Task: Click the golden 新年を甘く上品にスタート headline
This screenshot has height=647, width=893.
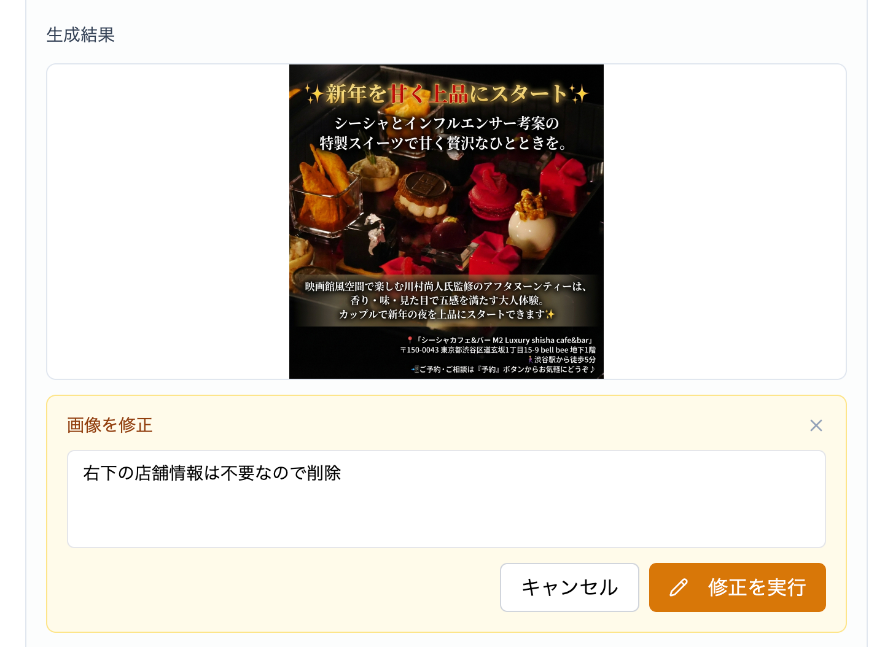Action: point(446,94)
